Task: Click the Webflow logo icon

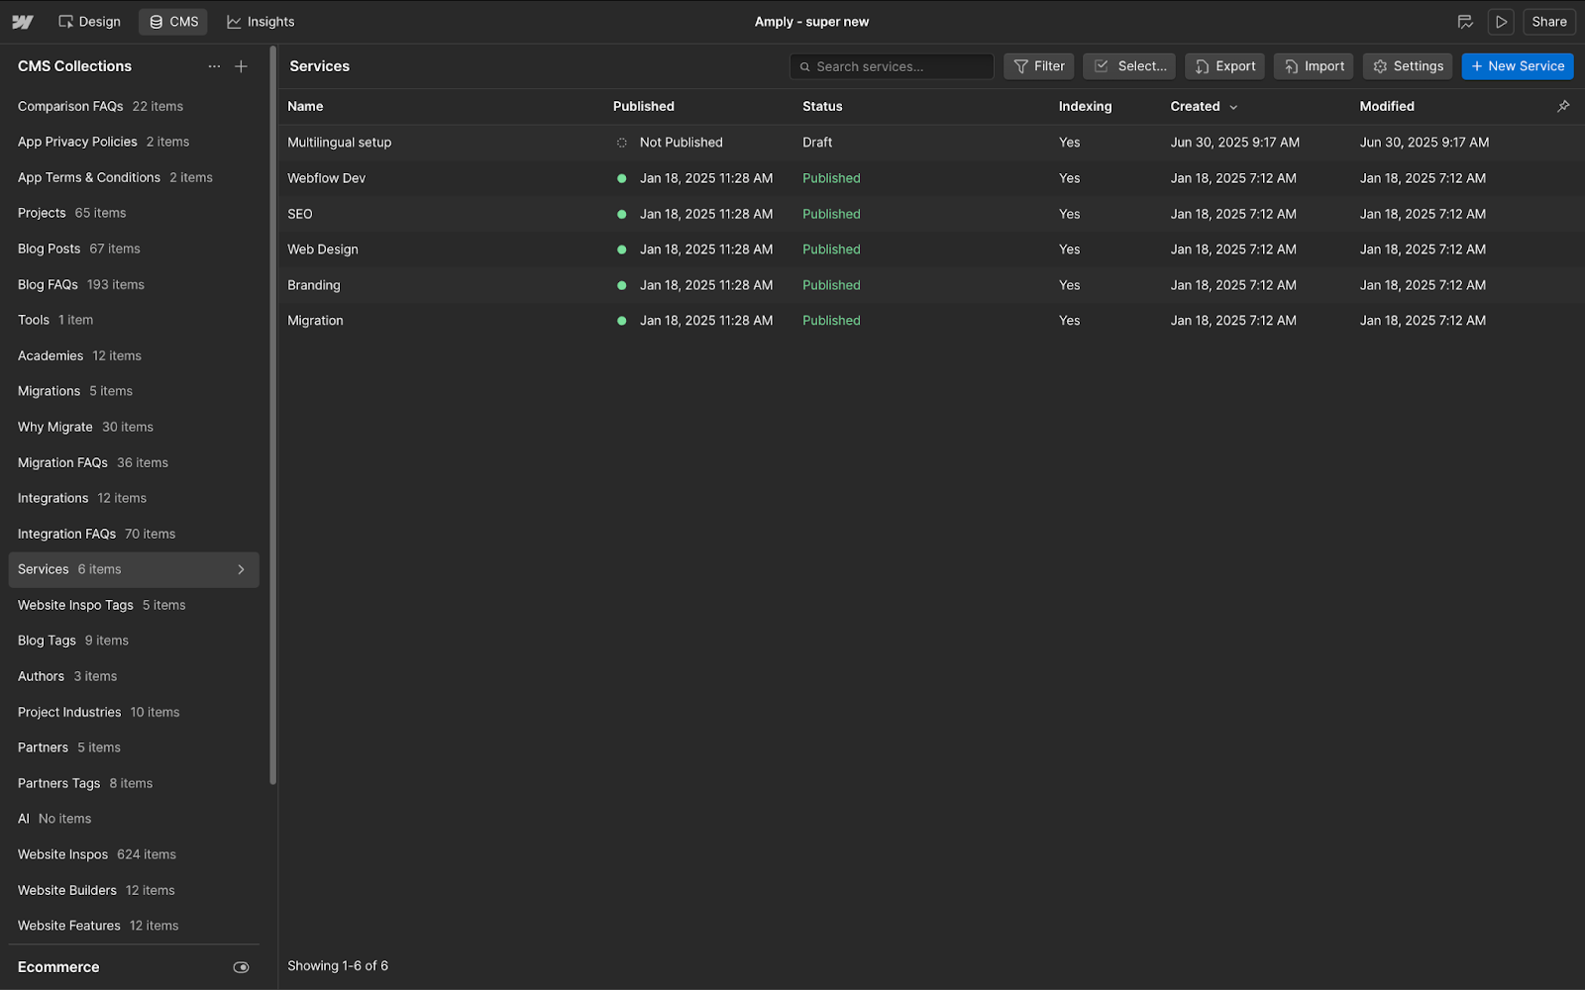Action: pyautogui.click(x=23, y=22)
